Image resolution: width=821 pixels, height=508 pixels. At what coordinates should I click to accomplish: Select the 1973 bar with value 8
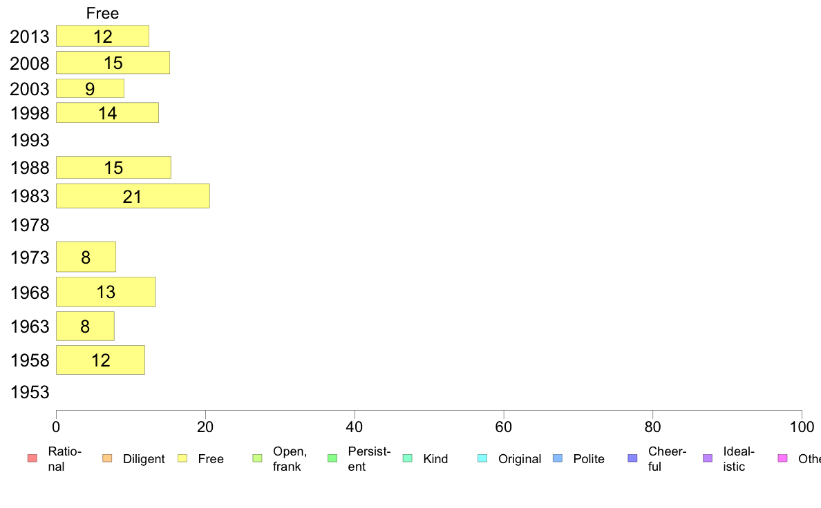click(x=86, y=257)
